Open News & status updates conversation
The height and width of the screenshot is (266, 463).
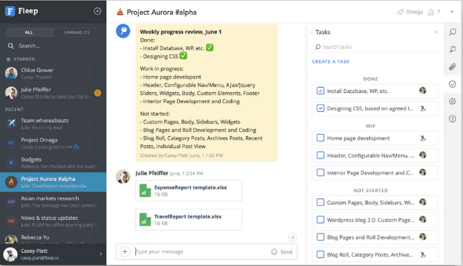[53, 221]
